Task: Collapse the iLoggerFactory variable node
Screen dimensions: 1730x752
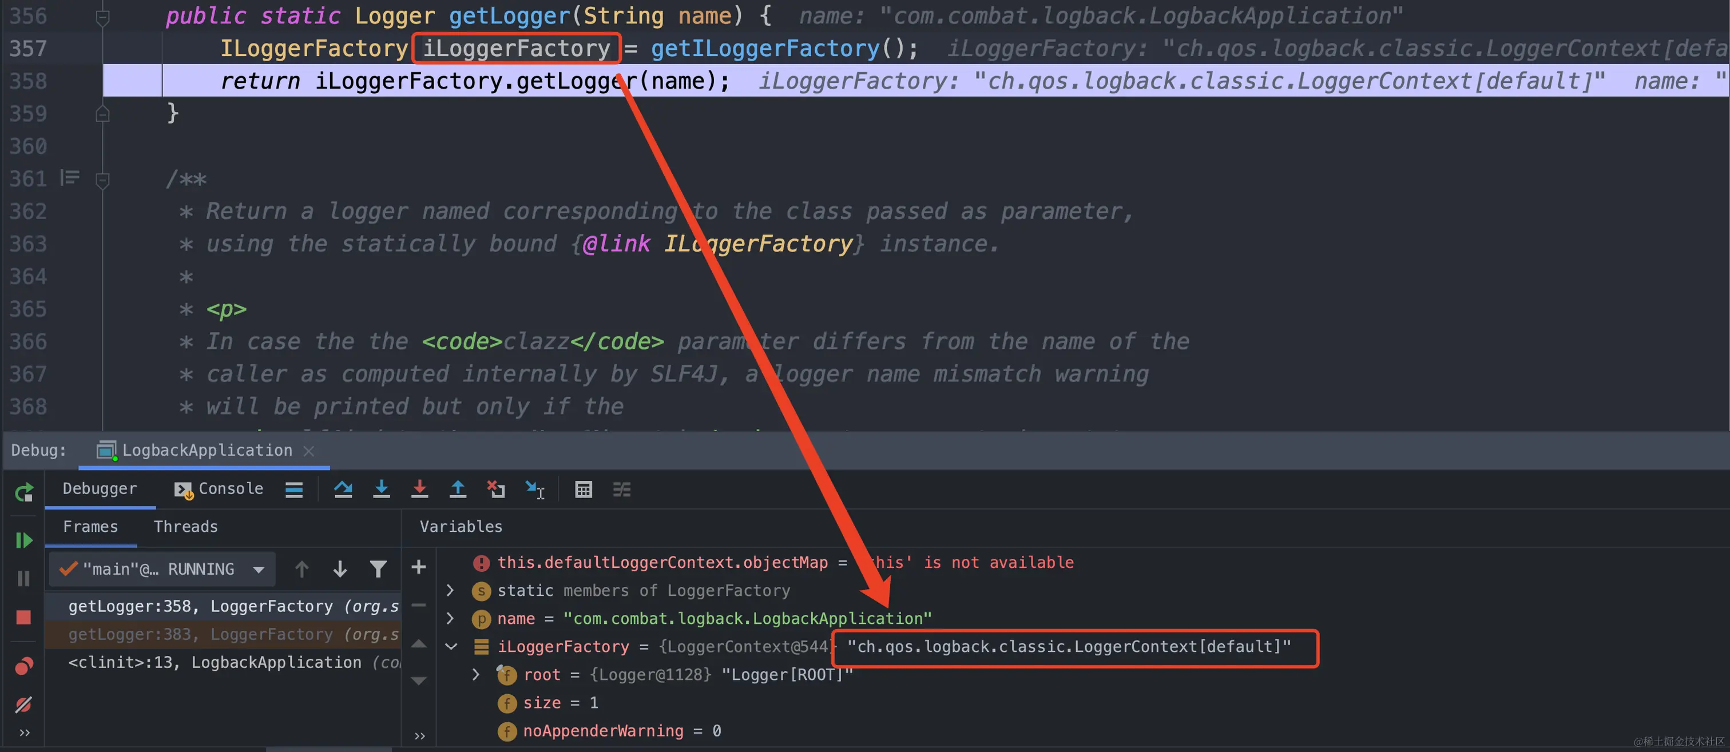Action: [451, 647]
